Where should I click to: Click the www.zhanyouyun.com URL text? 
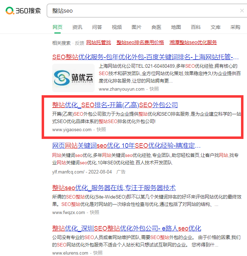click(121, 89)
